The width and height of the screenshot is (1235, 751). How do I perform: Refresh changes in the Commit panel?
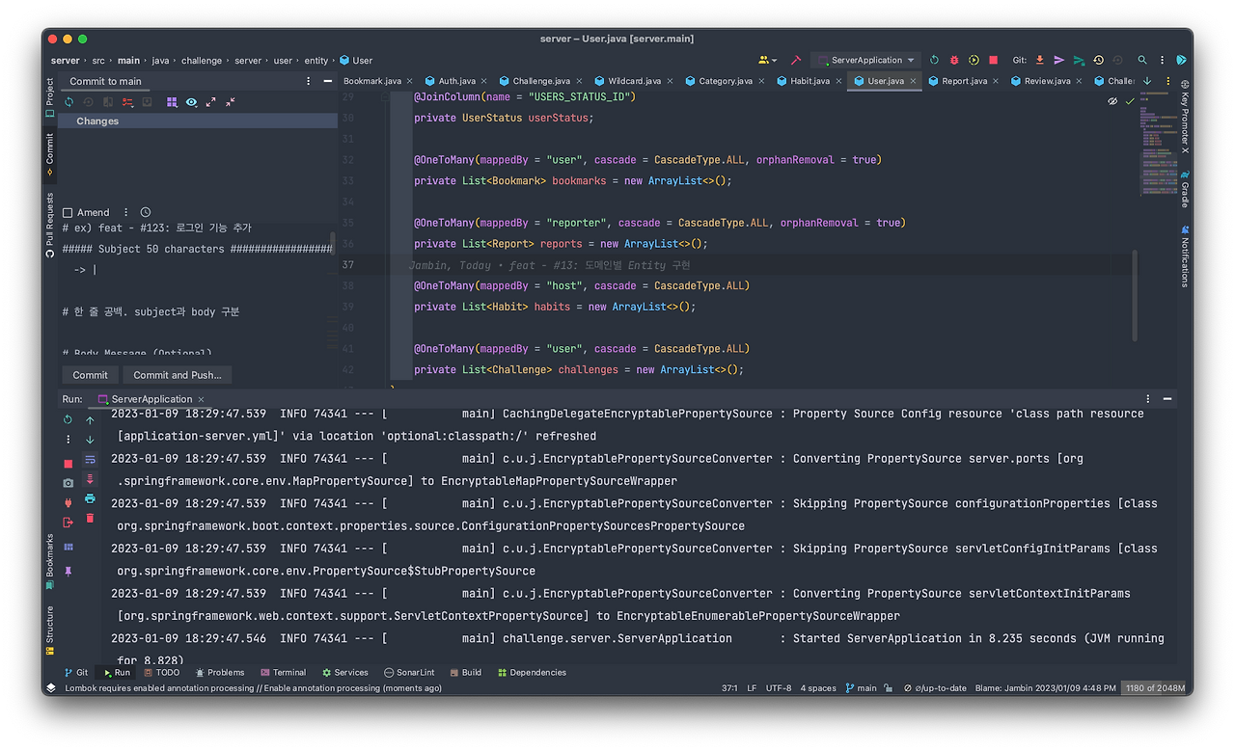(x=69, y=101)
